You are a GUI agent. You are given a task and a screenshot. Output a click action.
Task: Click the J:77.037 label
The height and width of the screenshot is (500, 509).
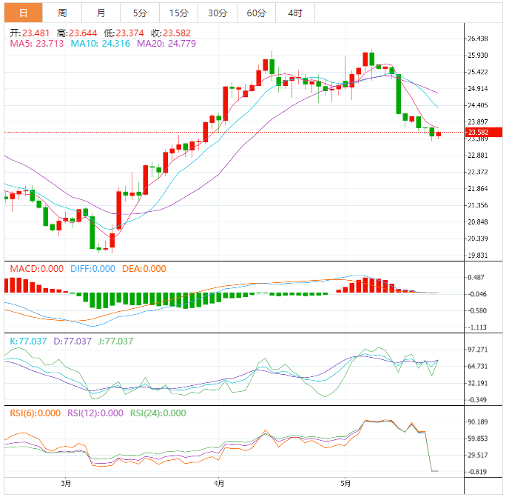[116, 341]
